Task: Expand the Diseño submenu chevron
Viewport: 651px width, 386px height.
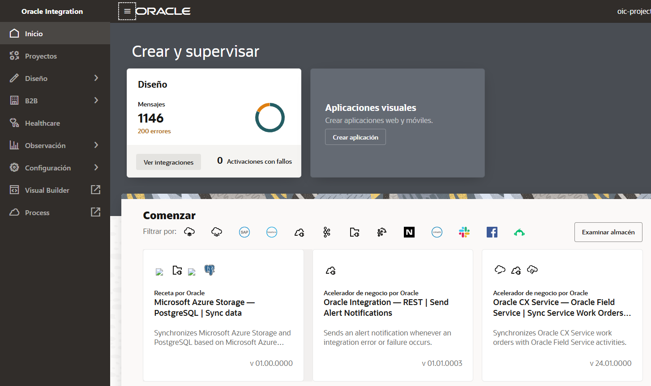Action: (x=96, y=78)
